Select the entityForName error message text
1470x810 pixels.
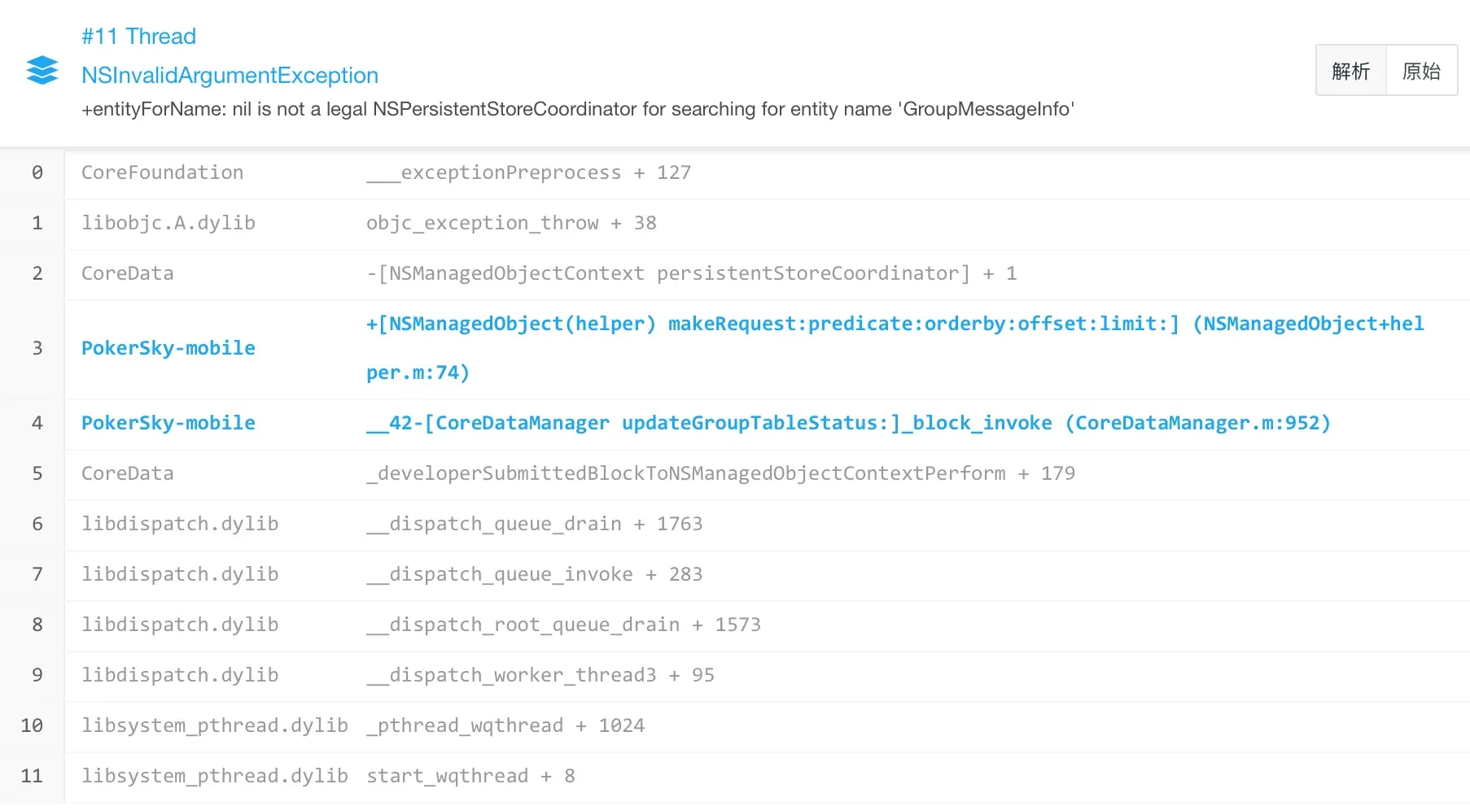(x=578, y=109)
